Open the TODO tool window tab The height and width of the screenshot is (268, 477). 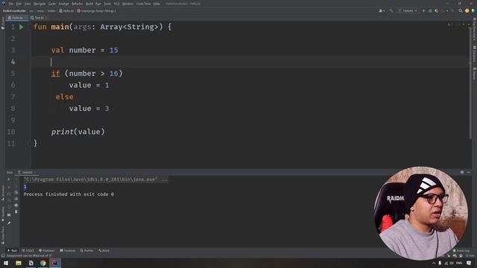(x=28, y=251)
